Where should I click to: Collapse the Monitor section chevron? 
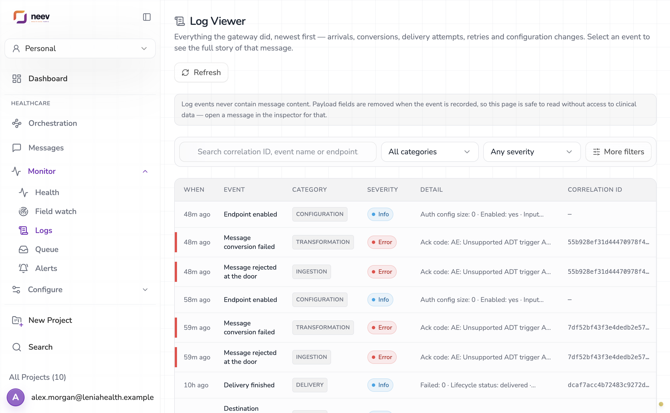coord(145,171)
